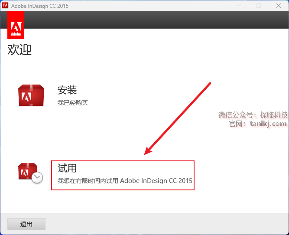Screen dimensions: 289x235
Task: Click the clock badge on Trial icon
Action: click(x=37, y=177)
